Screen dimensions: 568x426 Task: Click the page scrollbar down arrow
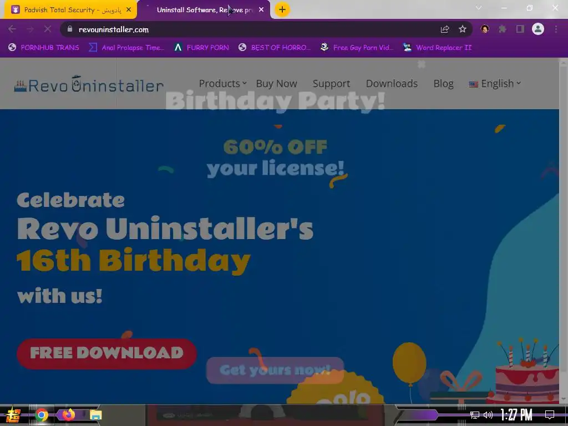pyautogui.click(x=564, y=399)
